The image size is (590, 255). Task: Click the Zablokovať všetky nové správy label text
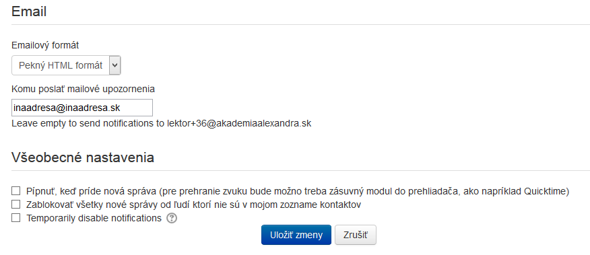pyautogui.click(x=194, y=205)
